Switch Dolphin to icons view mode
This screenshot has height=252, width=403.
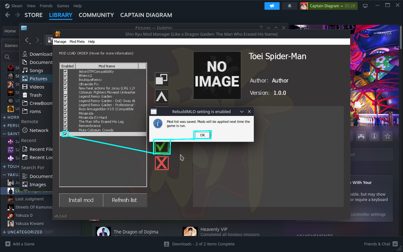coord(50,40)
